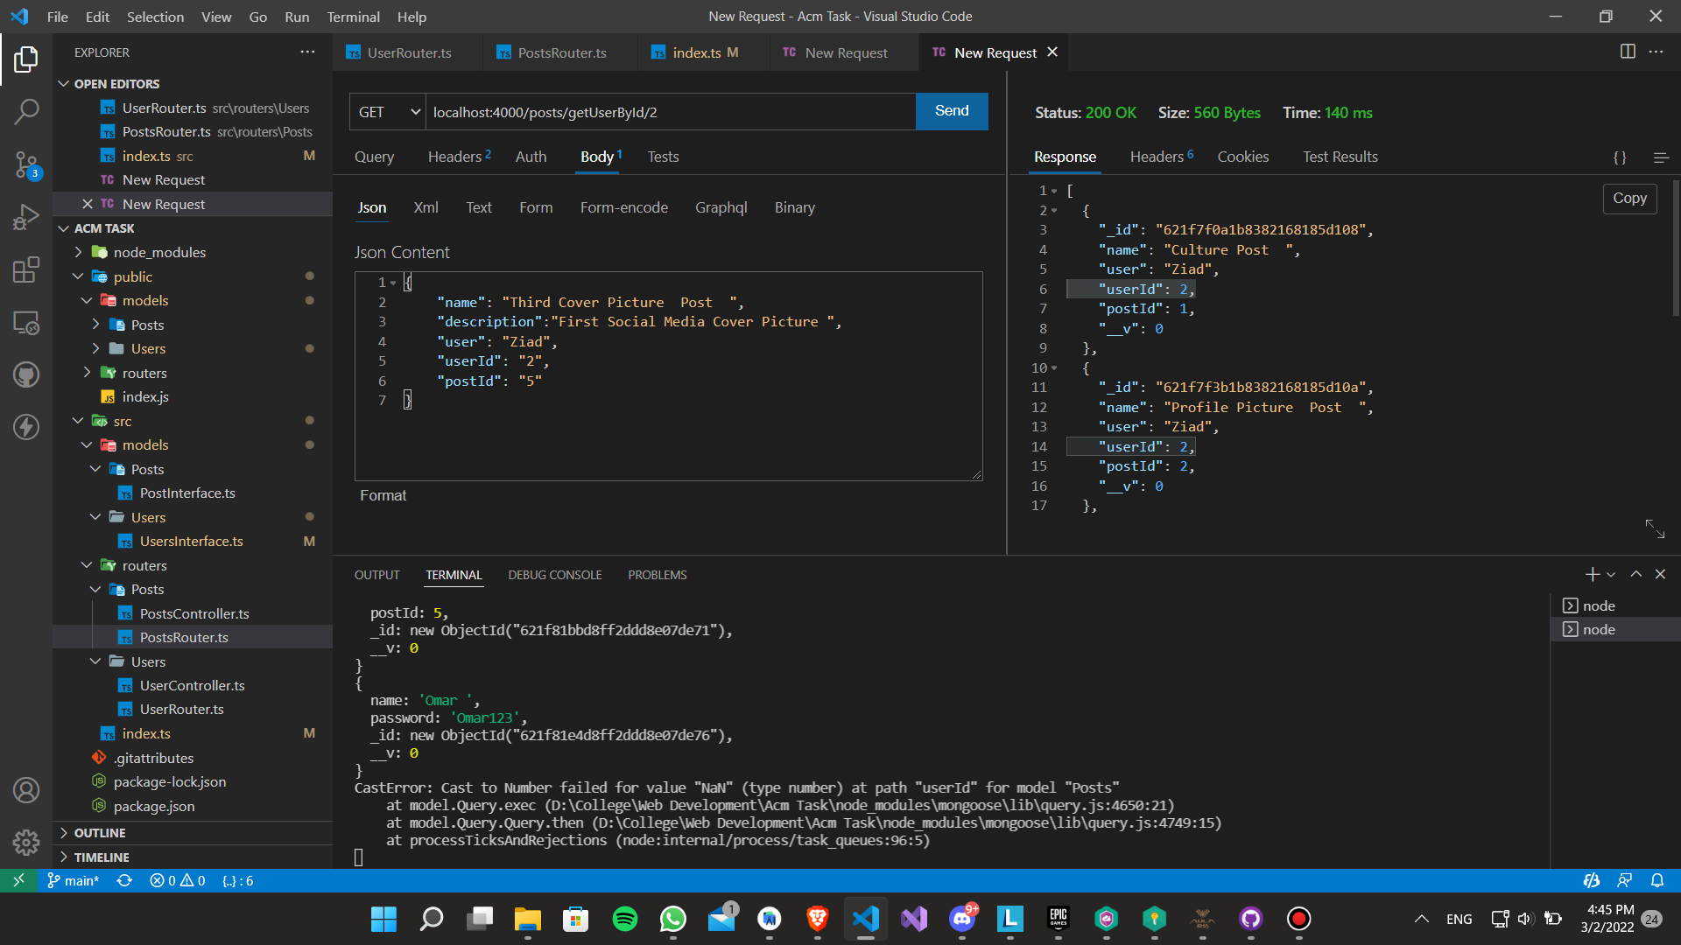Open the DEBUG CONSOLE panel tab

[x=554, y=575]
